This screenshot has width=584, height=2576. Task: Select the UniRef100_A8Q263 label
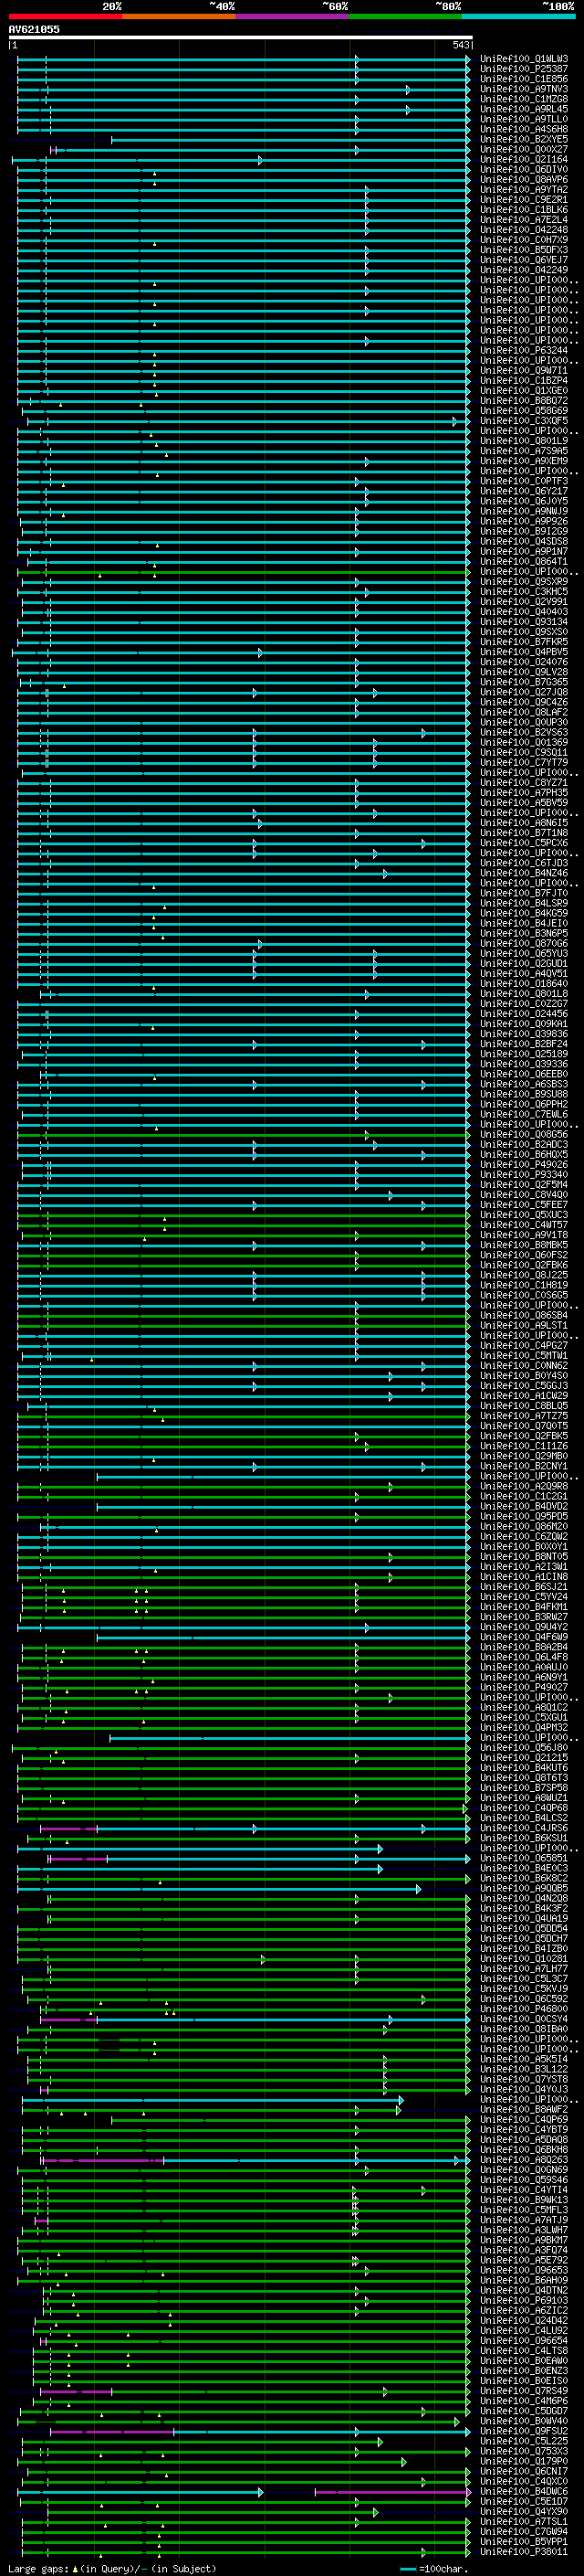(524, 2160)
